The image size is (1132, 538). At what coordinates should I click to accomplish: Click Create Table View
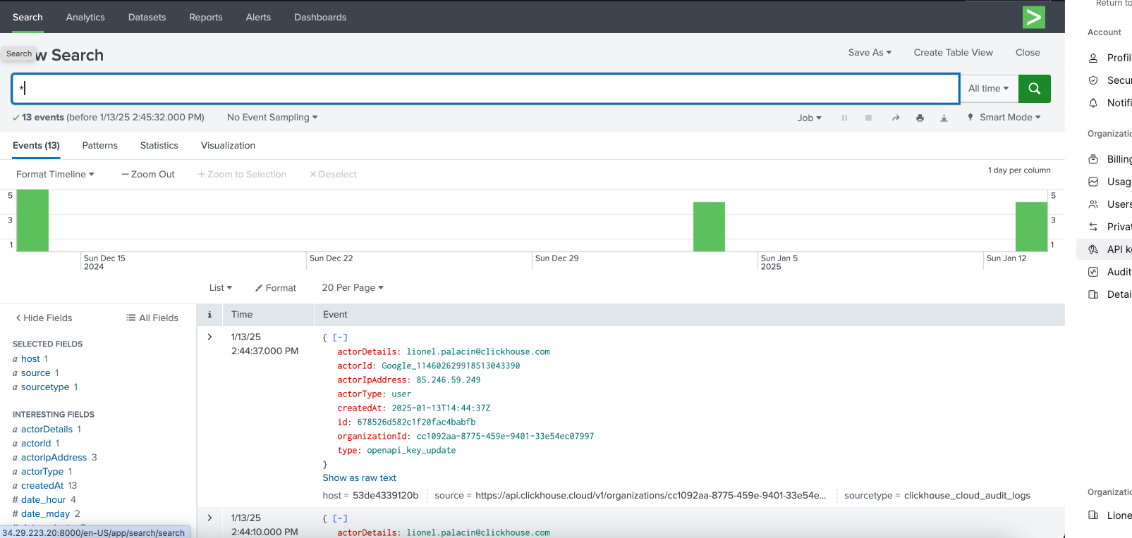(953, 53)
